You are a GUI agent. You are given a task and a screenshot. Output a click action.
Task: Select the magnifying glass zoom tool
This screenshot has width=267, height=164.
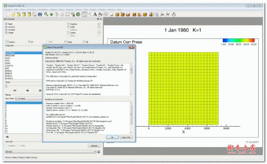pos(46,15)
